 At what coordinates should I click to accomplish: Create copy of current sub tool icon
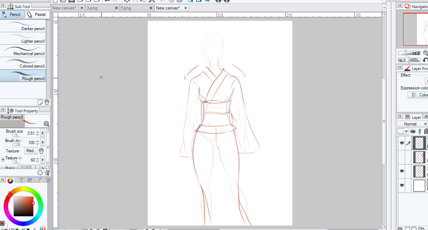click(x=40, y=102)
